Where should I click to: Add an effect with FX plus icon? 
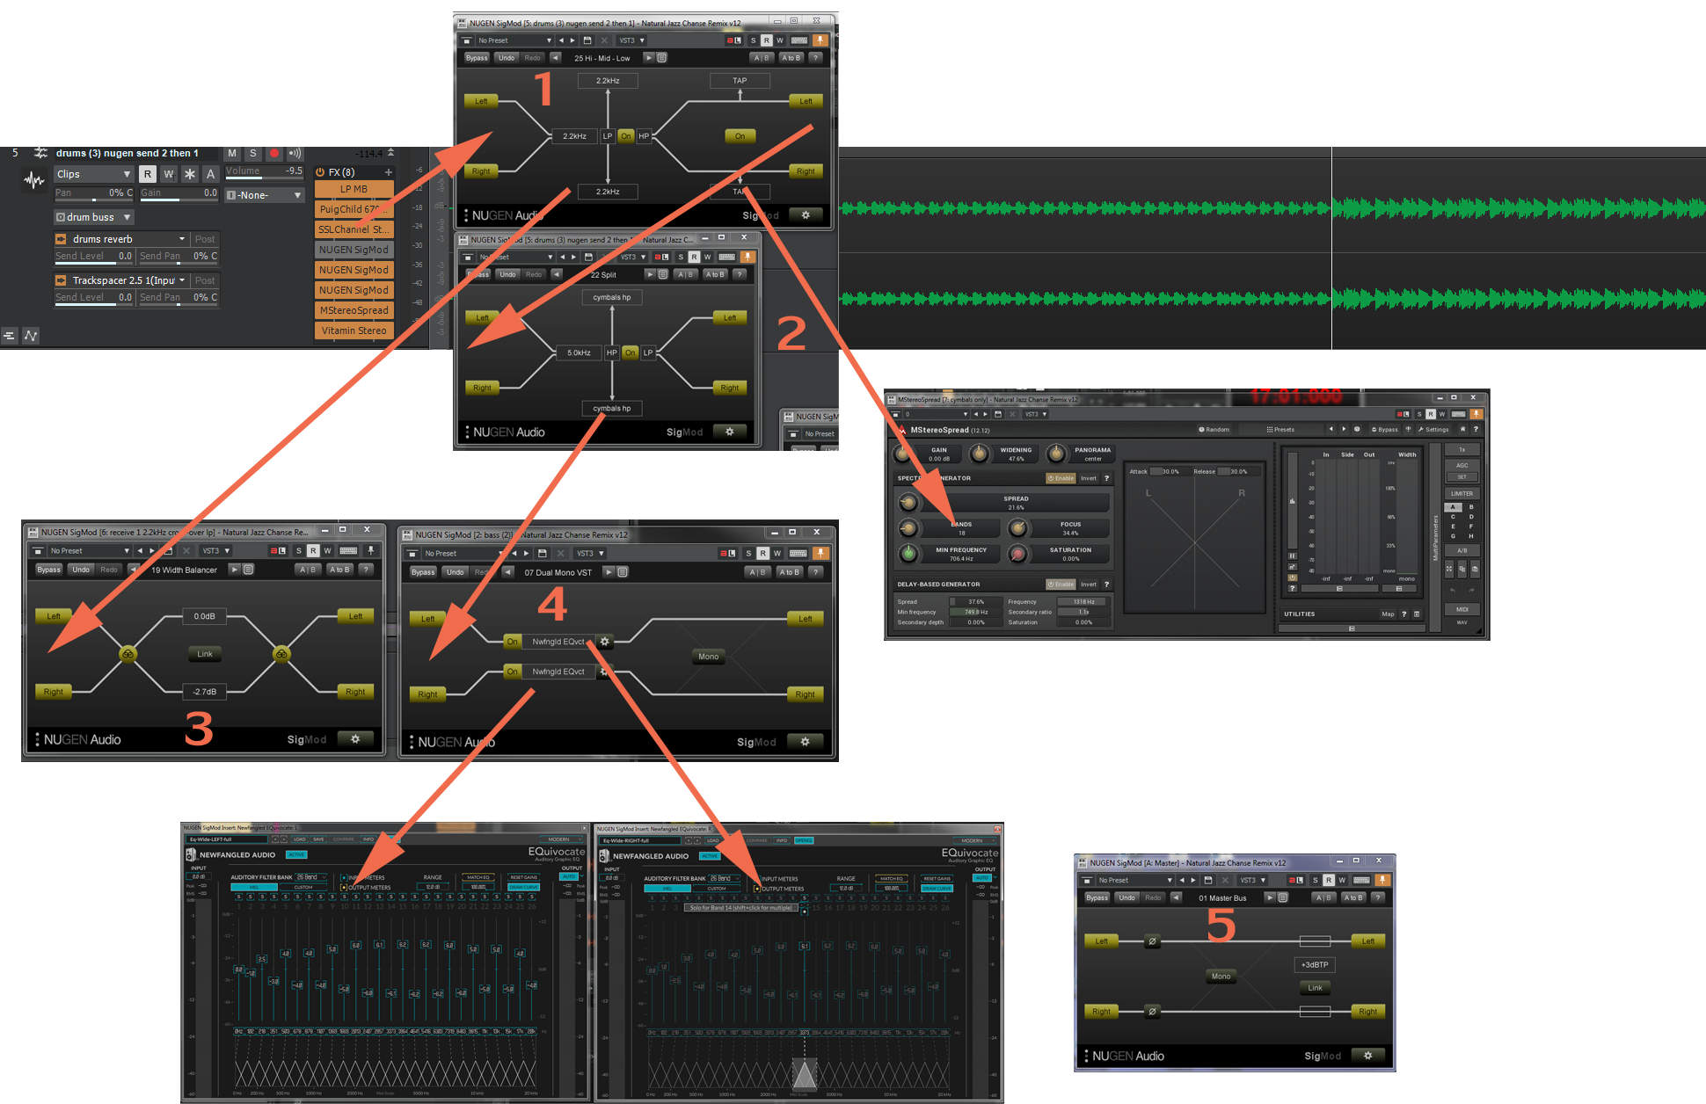click(x=388, y=172)
